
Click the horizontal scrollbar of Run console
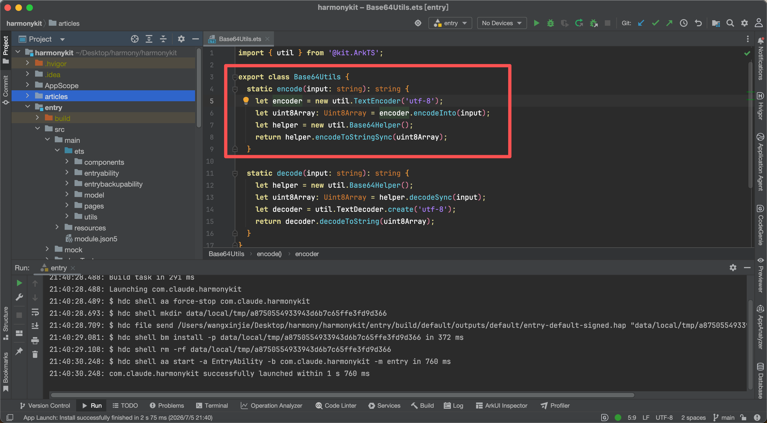342,395
